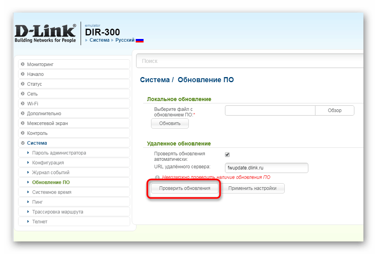Click the arrow icon next to Межсетевой экран
Image resolution: width=376 pixels, height=254 pixels.
click(22, 123)
